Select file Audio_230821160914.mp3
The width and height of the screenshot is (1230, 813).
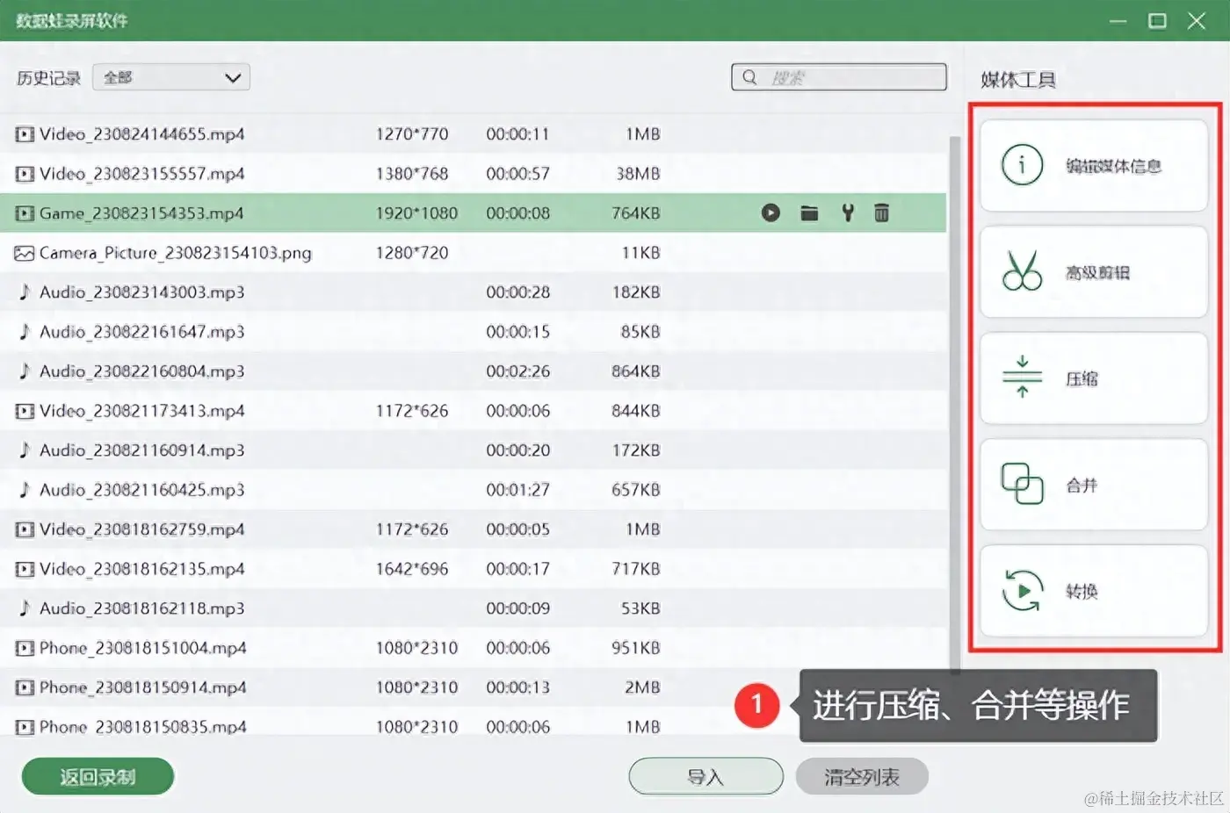(473, 450)
